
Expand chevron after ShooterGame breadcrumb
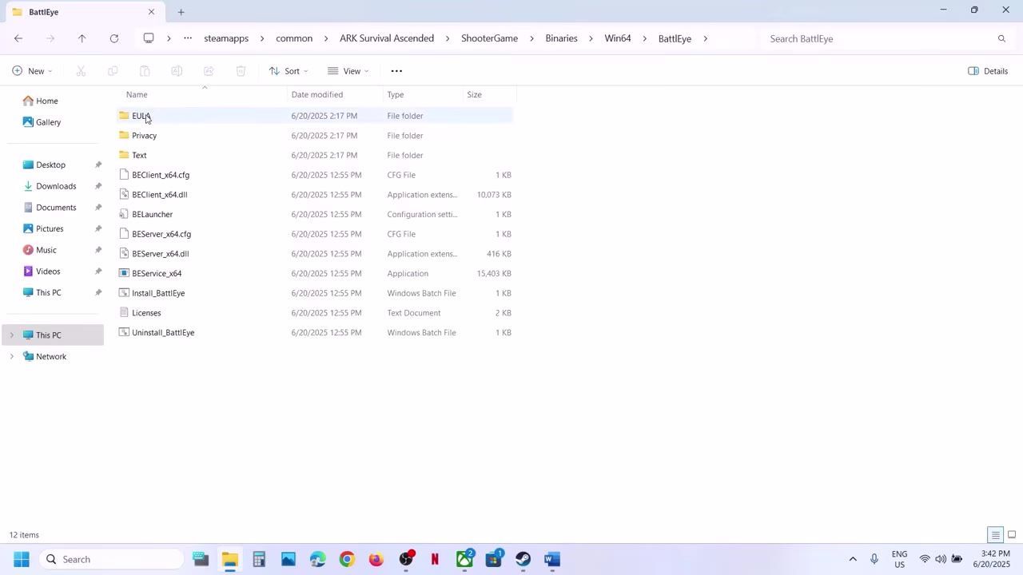coord(531,38)
